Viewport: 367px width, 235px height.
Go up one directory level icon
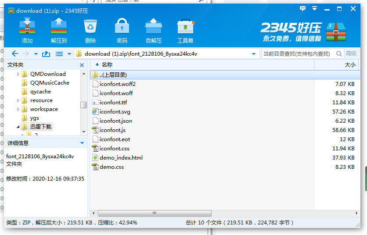[x=46, y=54]
